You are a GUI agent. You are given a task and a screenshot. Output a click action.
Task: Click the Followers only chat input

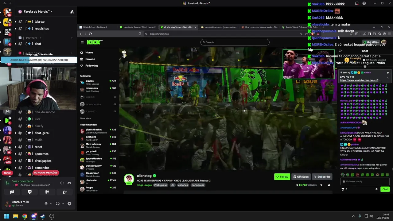tap(365, 181)
